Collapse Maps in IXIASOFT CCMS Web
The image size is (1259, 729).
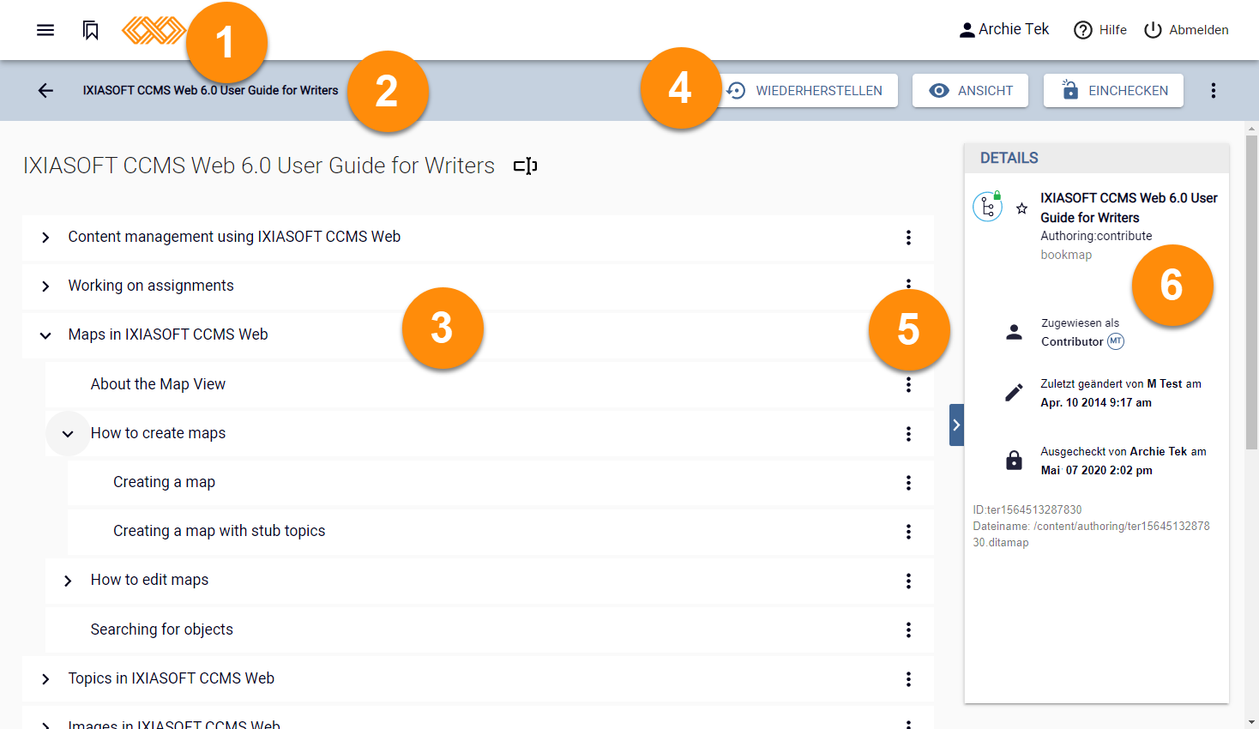tap(45, 335)
